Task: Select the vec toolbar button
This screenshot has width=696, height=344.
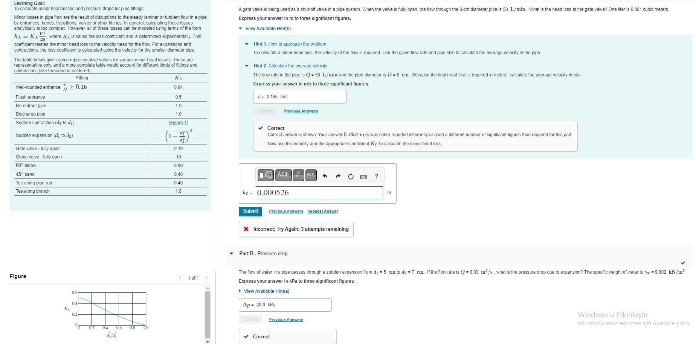Action: click(x=311, y=175)
